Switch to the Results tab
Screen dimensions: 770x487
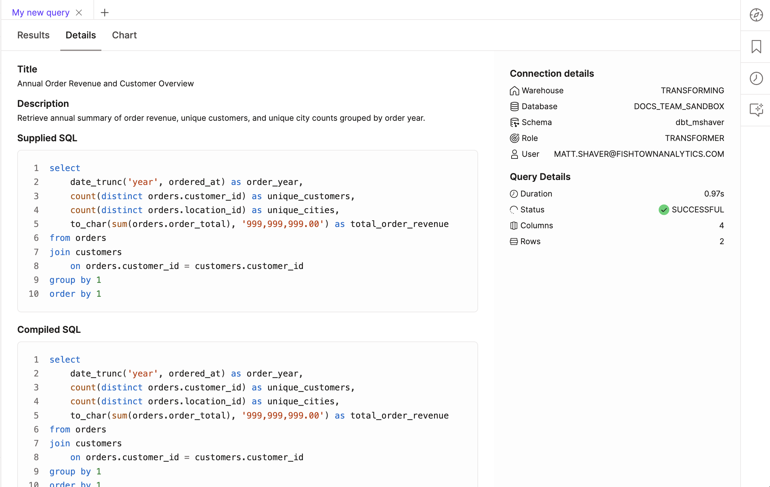(x=33, y=35)
